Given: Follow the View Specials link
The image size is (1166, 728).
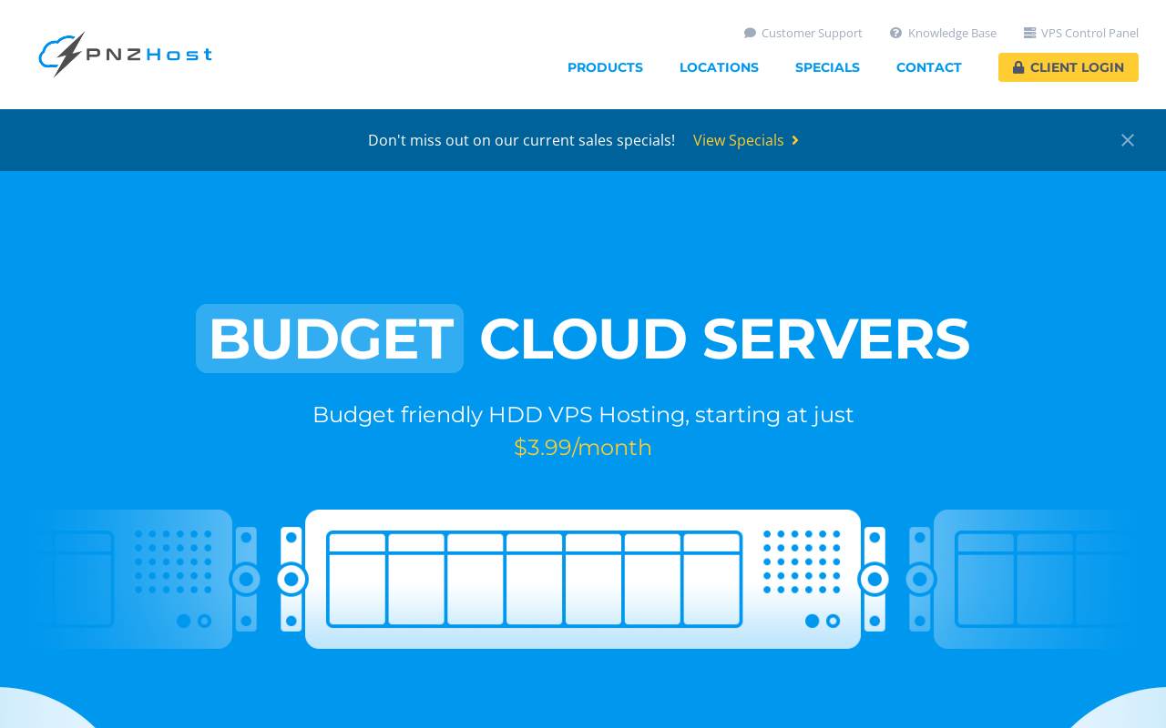Looking at the screenshot, I should click(x=746, y=140).
